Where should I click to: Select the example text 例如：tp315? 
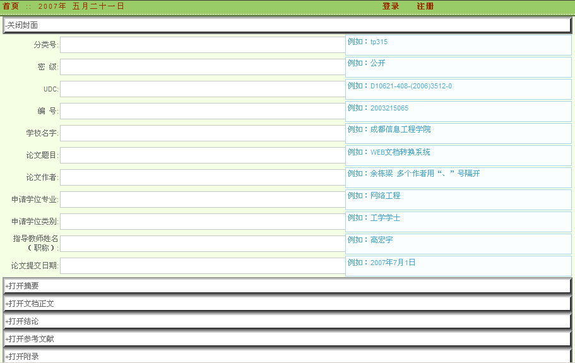coord(367,42)
